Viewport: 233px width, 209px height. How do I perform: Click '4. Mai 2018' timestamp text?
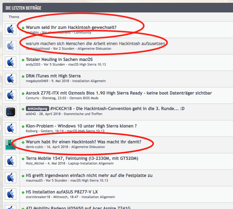(x=56, y=163)
